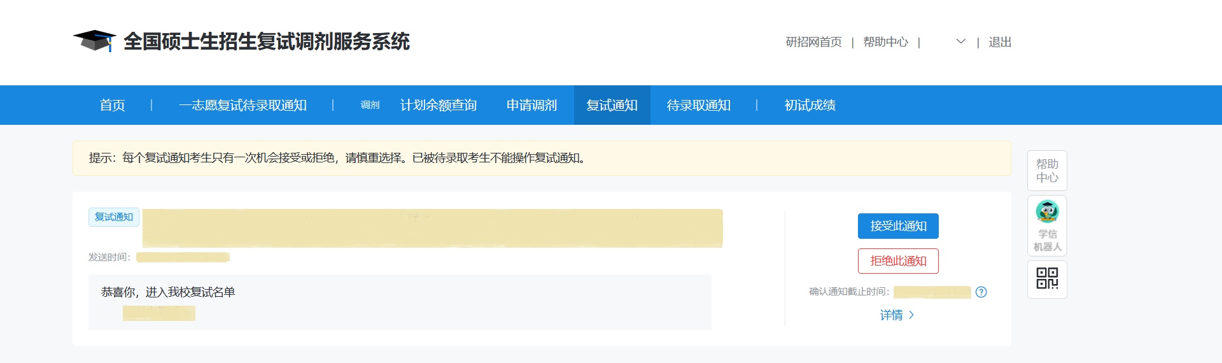The image size is (1222, 363).
Task: Go to the 首页 navigation tab
Action: (x=112, y=106)
